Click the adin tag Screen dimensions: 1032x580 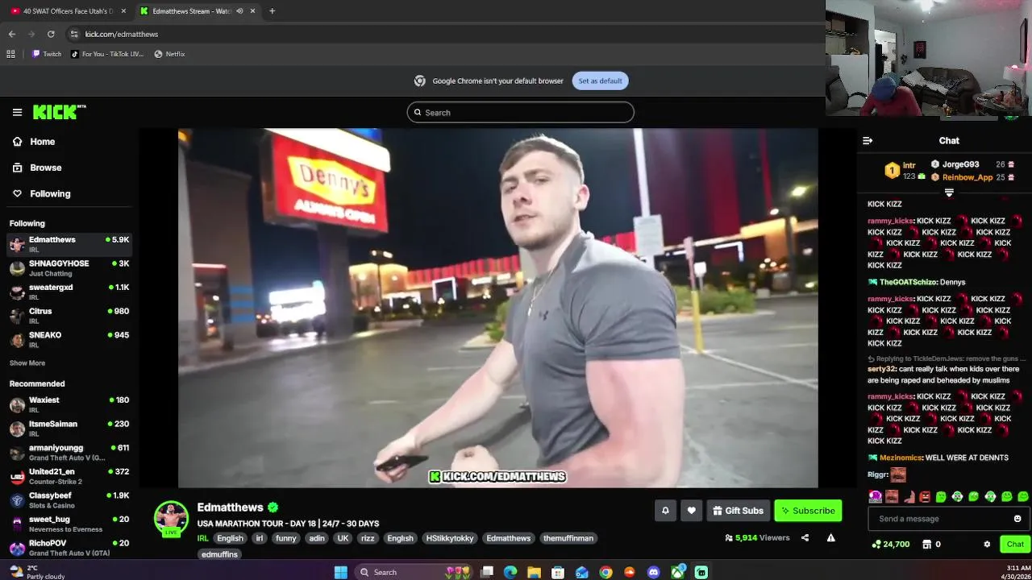(x=317, y=538)
